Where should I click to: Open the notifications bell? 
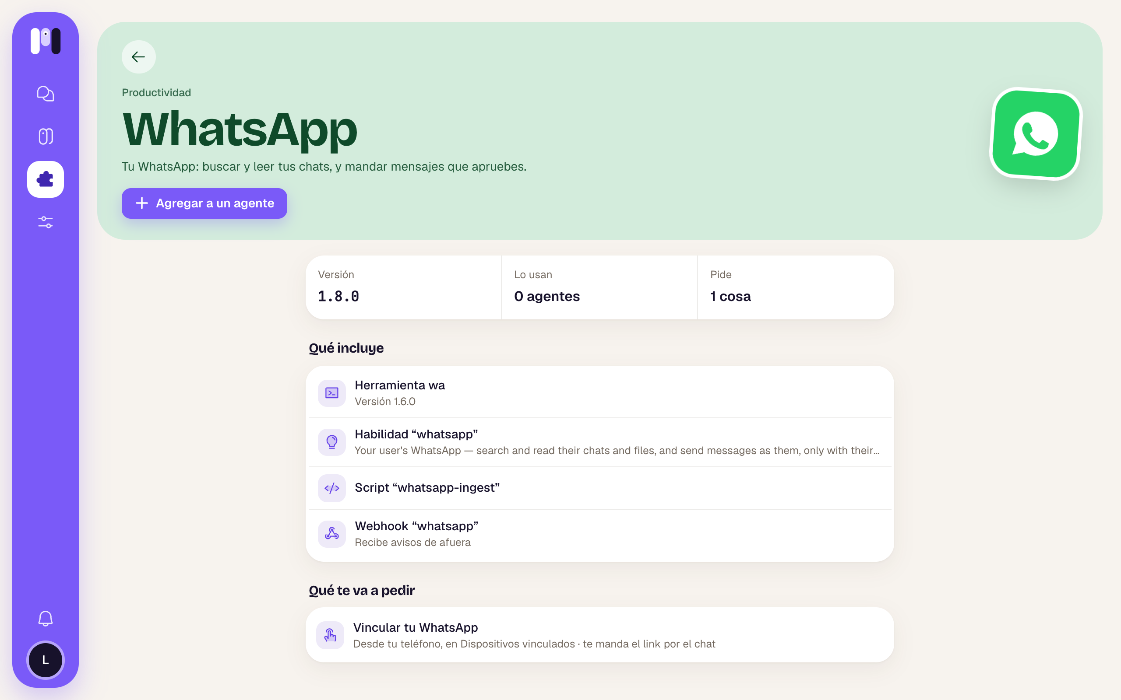46,618
